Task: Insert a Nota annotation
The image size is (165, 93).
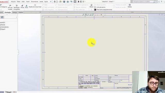Action: pyautogui.click(x=27, y=6)
